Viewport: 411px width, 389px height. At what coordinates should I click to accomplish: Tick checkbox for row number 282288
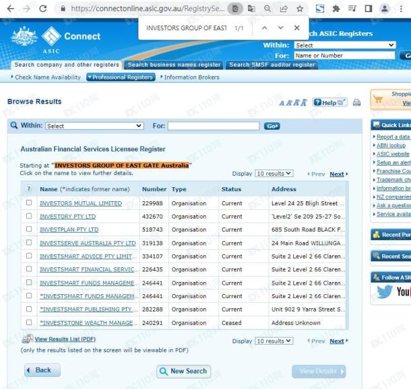[x=29, y=309]
